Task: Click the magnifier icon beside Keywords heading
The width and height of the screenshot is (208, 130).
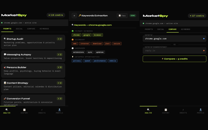Action: [x=72, y=25]
